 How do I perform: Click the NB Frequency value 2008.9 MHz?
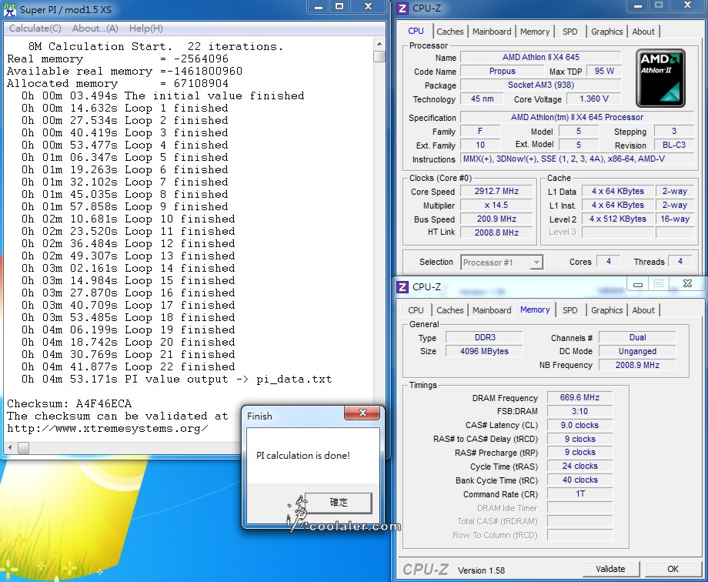click(x=637, y=365)
